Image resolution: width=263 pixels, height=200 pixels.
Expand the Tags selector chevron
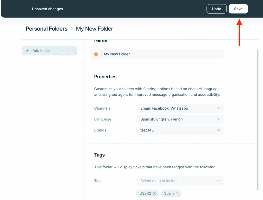pyautogui.click(x=218, y=181)
